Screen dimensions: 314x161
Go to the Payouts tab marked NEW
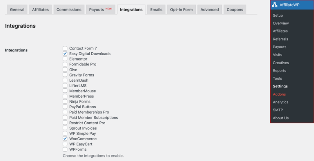pyautogui.click(x=101, y=9)
